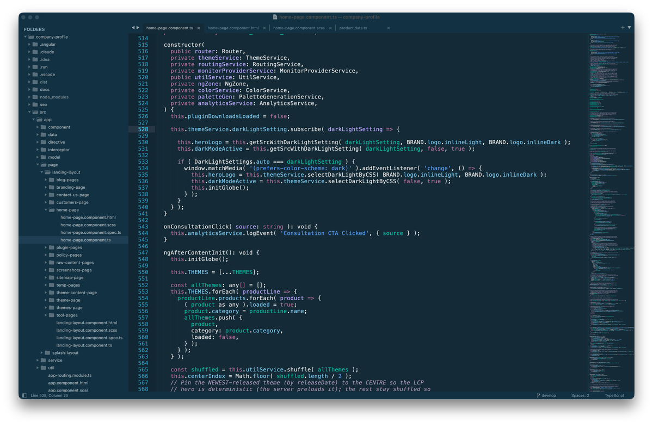
Task: Click the util folder icon
Action: [x=43, y=368]
